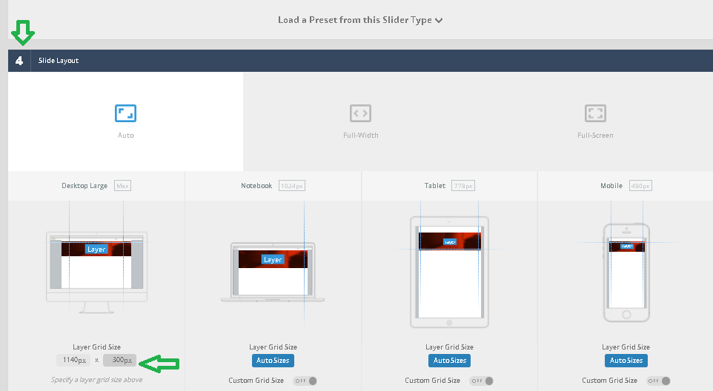Toggle Notebook Custom Grid Size switch
The height and width of the screenshot is (391, 713).
305,381
